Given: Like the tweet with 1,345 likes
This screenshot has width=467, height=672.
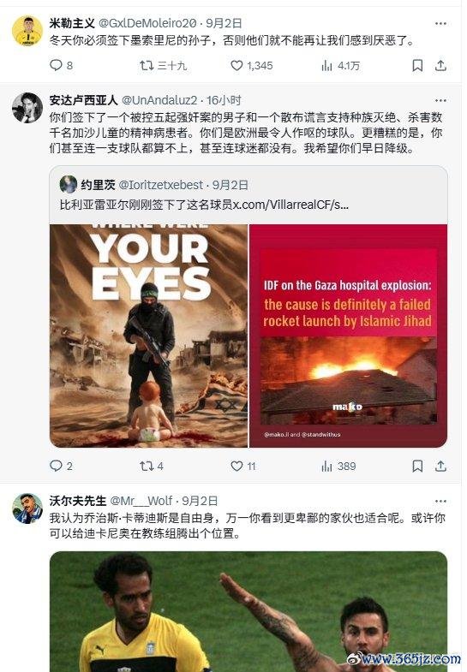Looking at the screenshot, I should pyautogui.click(x=236, y=66).
